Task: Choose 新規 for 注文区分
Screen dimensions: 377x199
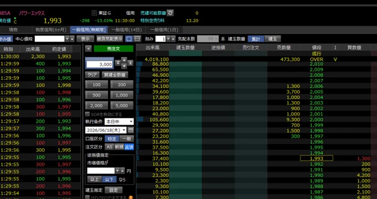Action: click(x=119, y=147)
